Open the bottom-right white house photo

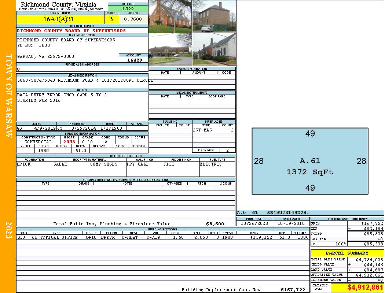[214, 49]
